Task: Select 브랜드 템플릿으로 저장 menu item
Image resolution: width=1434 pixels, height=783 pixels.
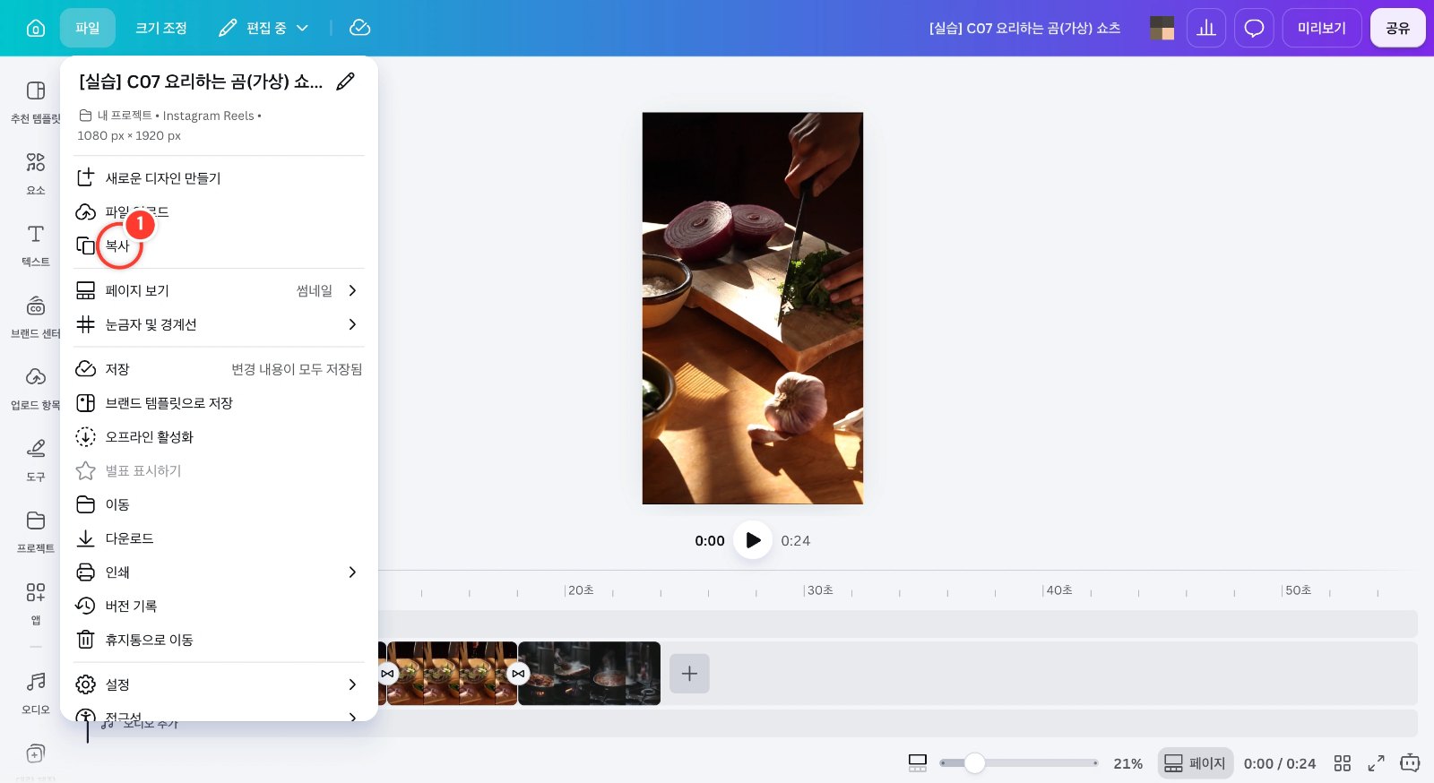Action: click(220, 403)
